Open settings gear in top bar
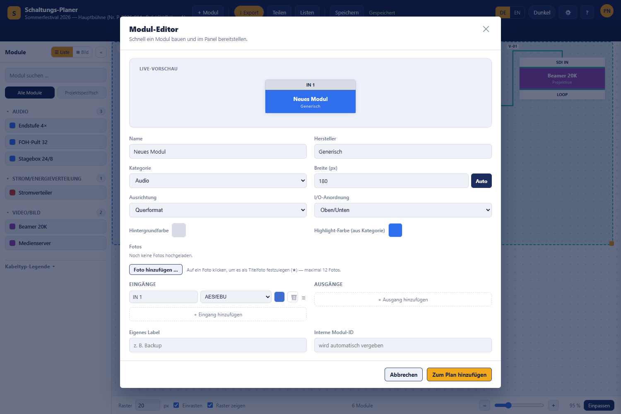This screenshot has width=621, height=414. (x=568, y=12)
